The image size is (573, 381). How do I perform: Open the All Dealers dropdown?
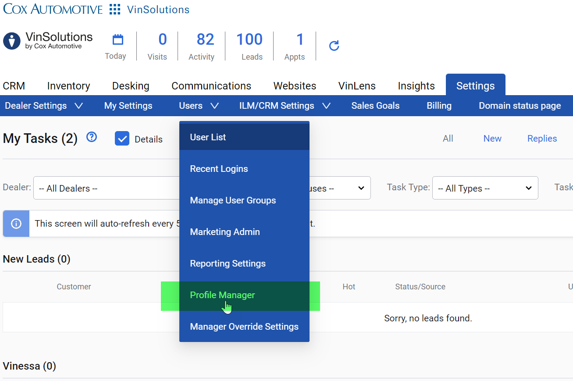coord(107,188)
